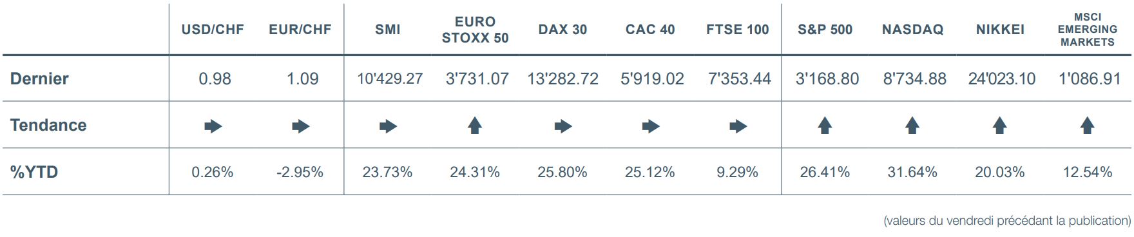Screen dimensions: 1134x237
Task: Click the EUR/CHF sideways trend arrow
Action: point(301,126)
